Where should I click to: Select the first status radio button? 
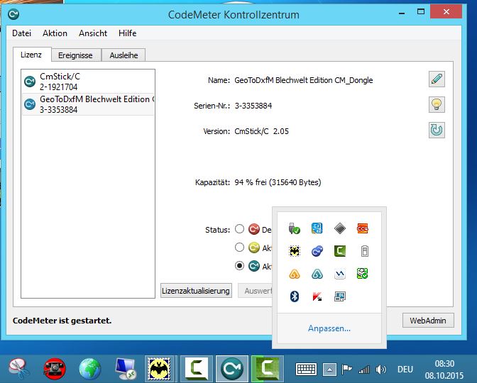pos(240,229)
